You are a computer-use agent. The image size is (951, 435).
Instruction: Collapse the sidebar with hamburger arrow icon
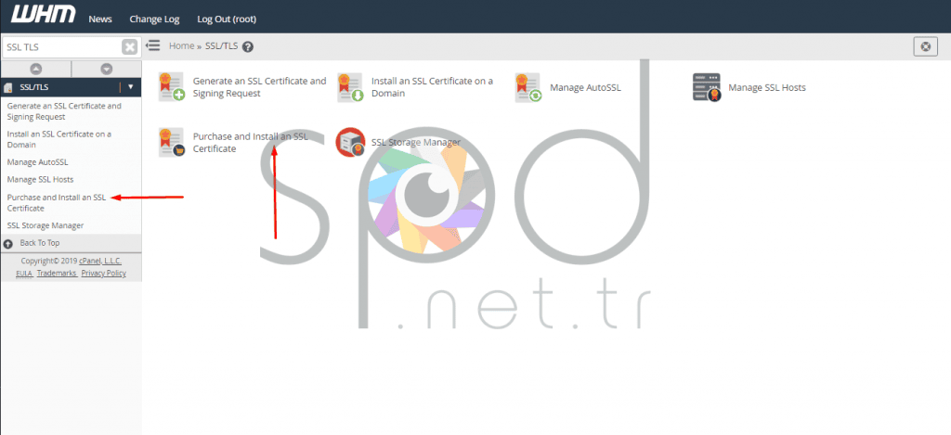click(153, 45)
